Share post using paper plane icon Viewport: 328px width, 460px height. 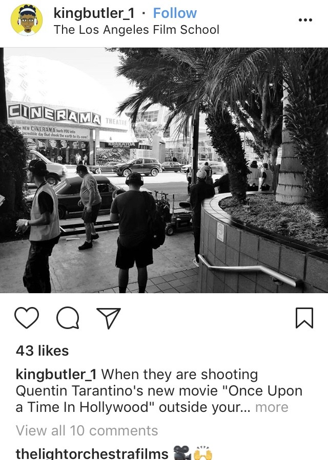[109, 318]
